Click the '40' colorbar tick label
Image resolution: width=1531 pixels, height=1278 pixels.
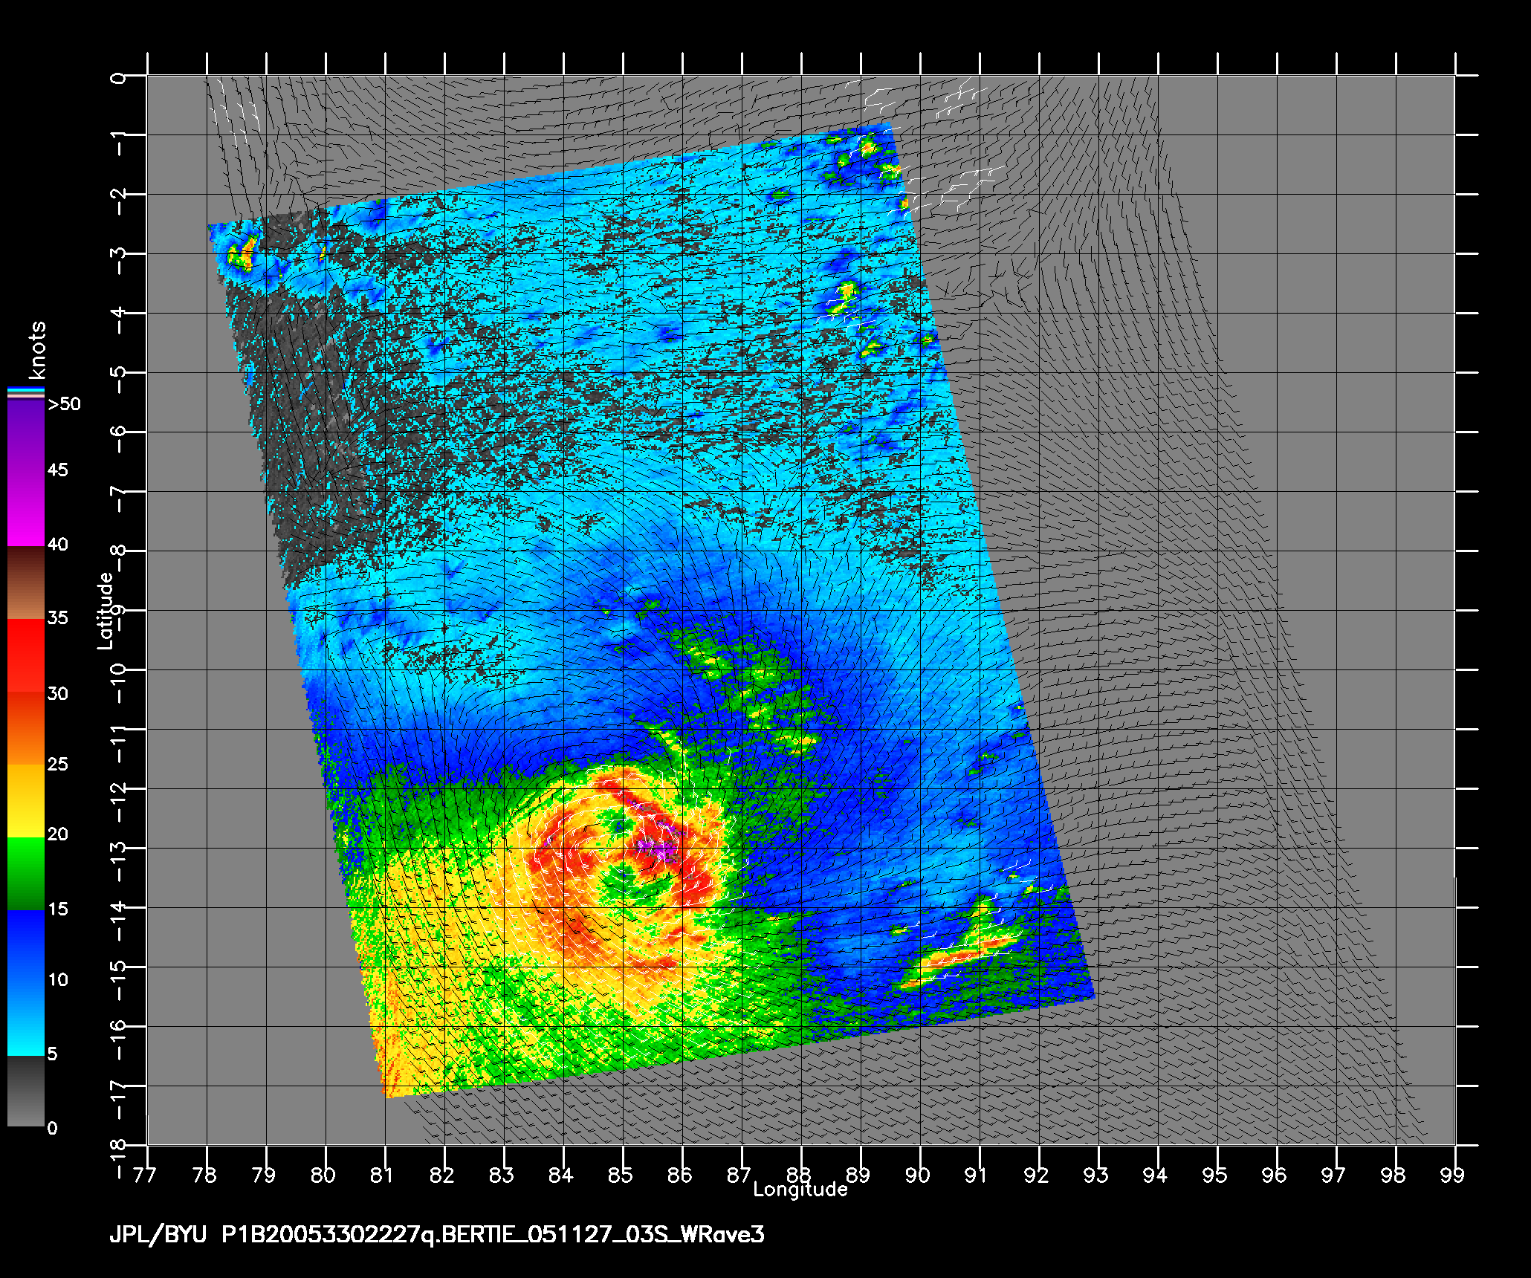[x=57, y=545]
